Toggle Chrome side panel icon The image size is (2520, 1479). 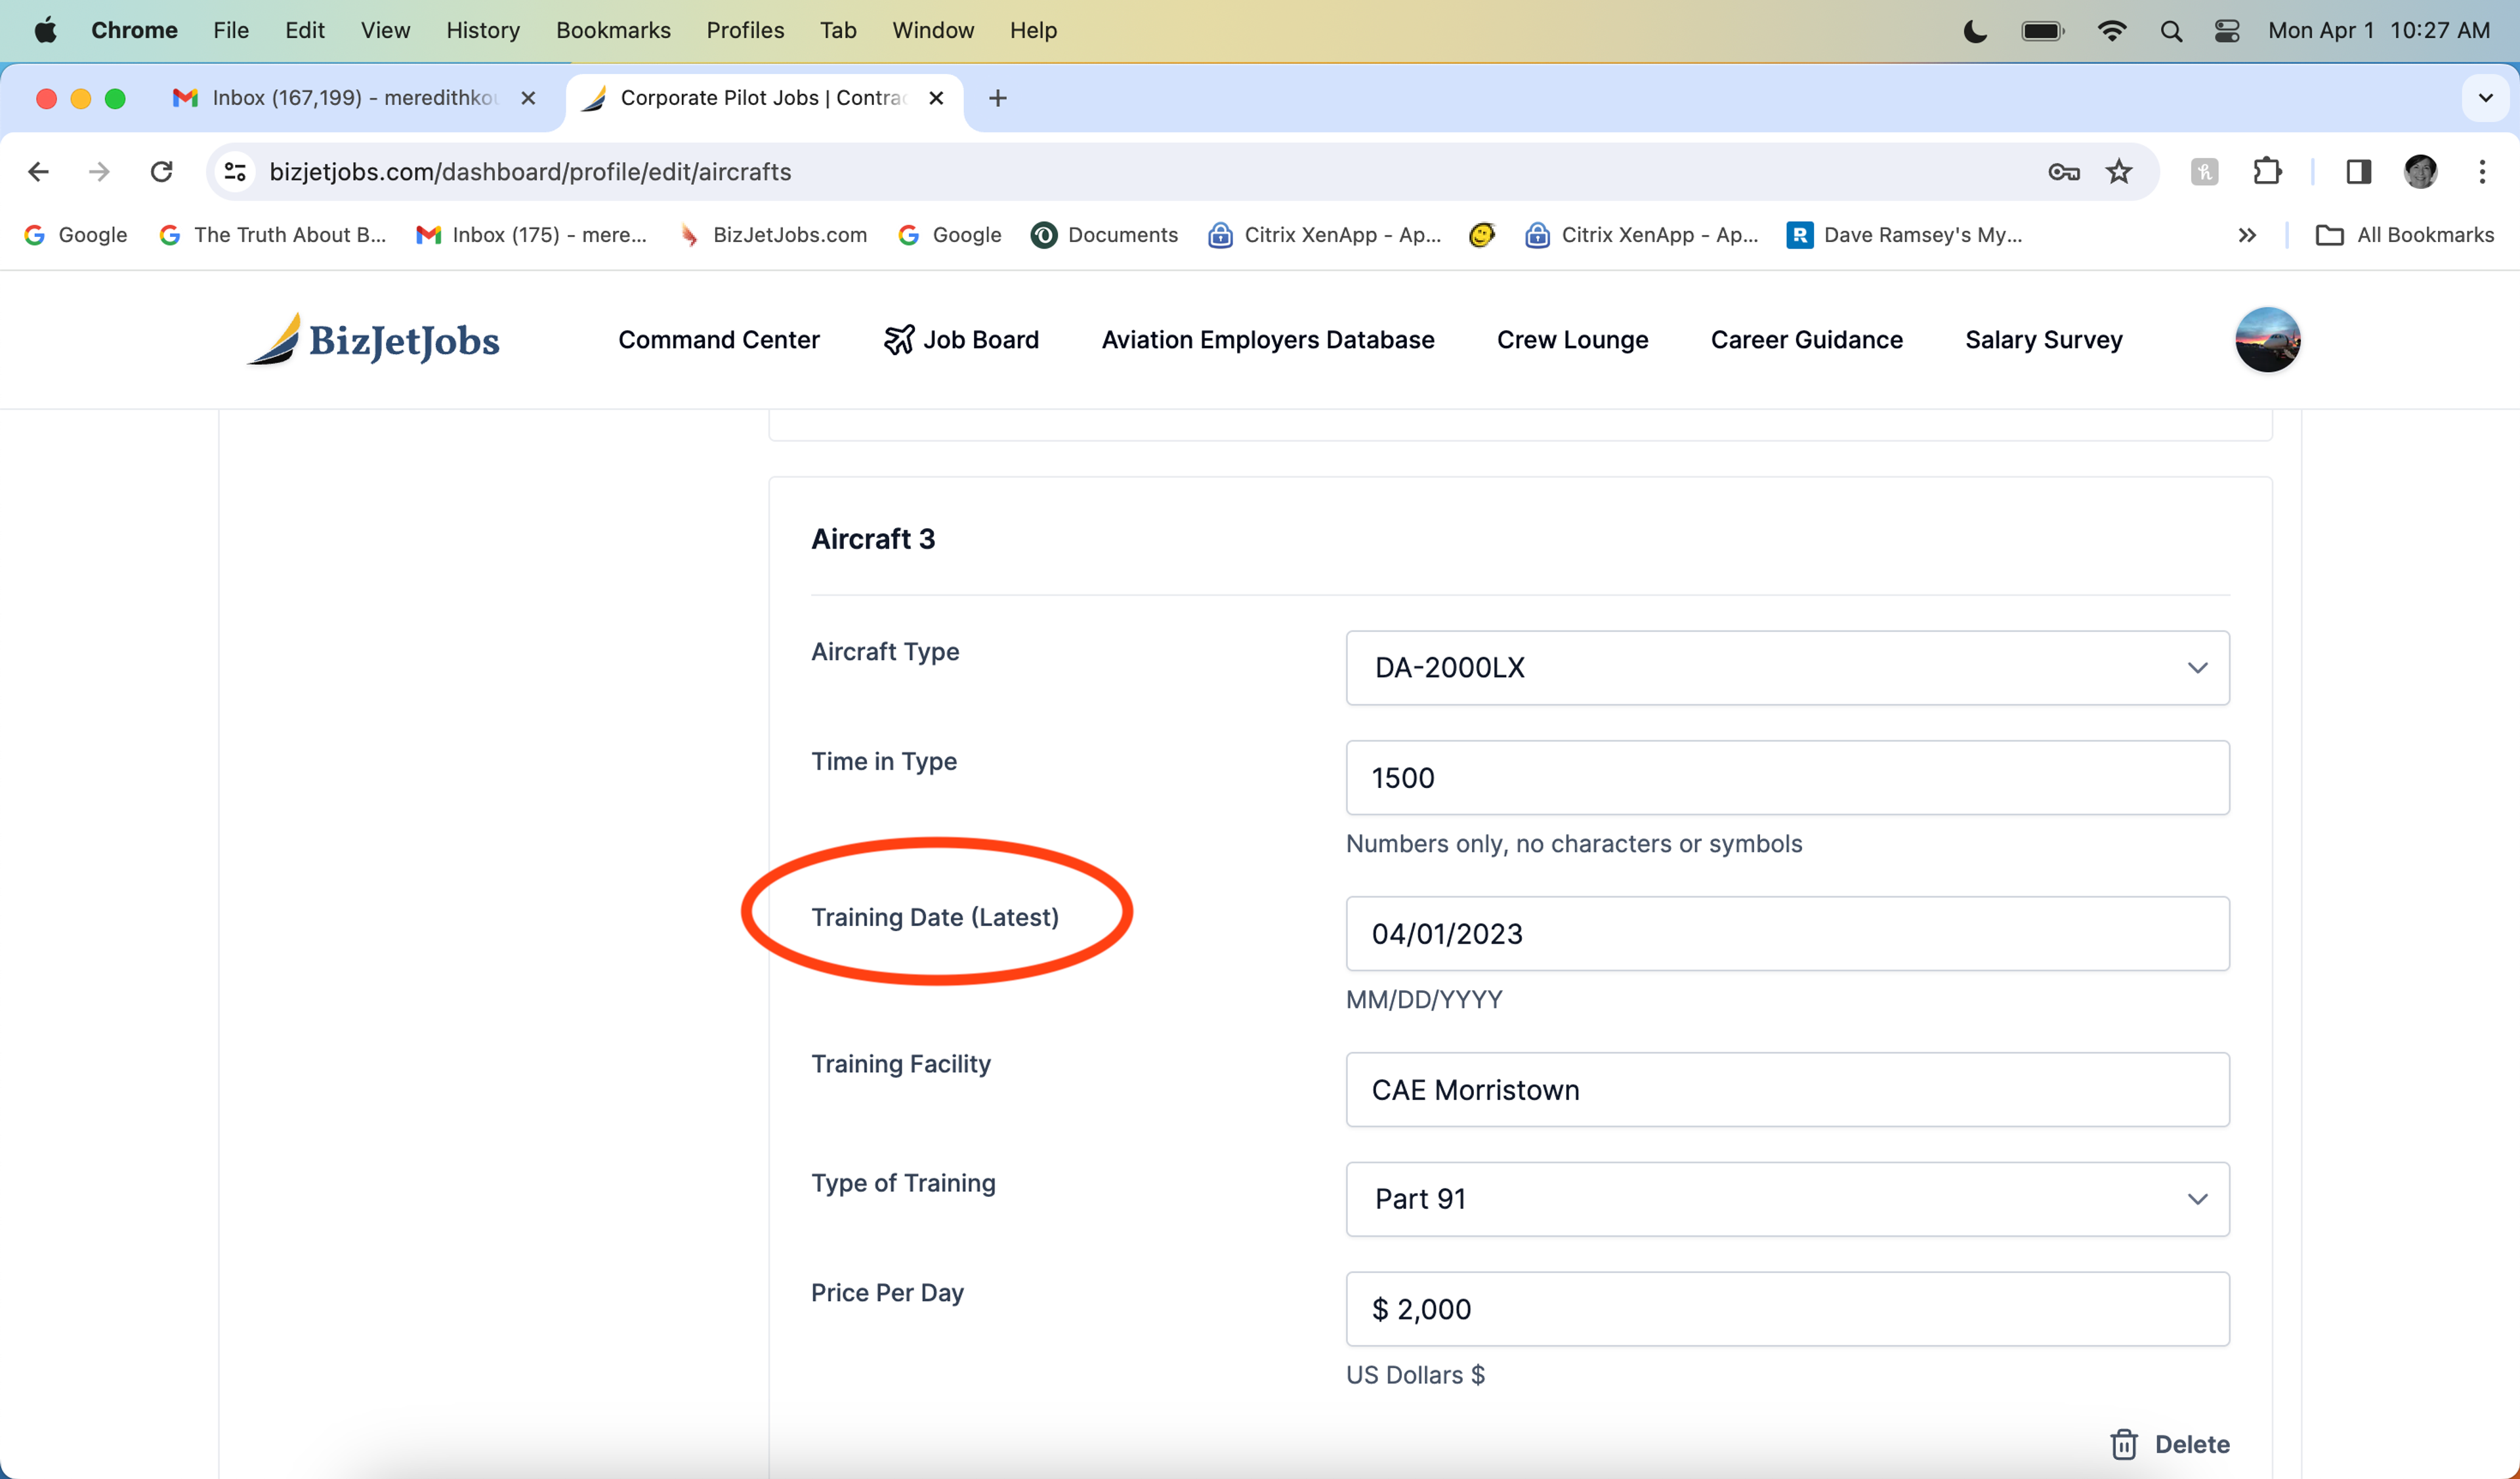point(2358,172)
